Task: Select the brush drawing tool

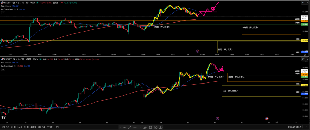Action: click(x=145, y=128)
